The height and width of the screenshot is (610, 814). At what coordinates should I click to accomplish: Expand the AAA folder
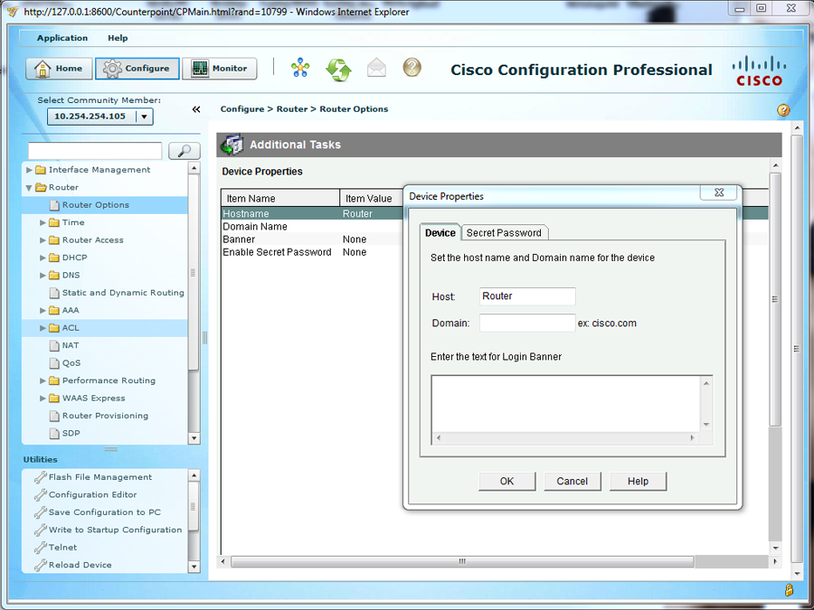click(x=43, y=310)
